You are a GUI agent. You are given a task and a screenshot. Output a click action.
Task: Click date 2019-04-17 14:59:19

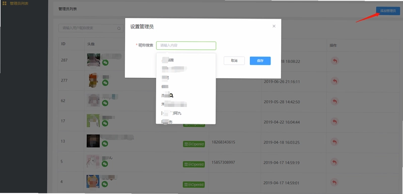(282, 163)
